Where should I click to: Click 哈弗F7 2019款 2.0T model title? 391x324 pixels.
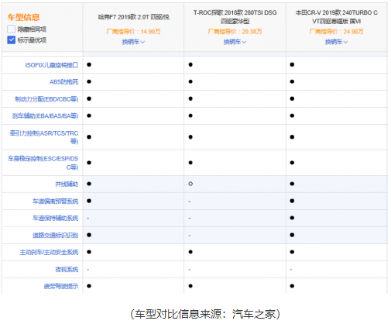[133, 17]
